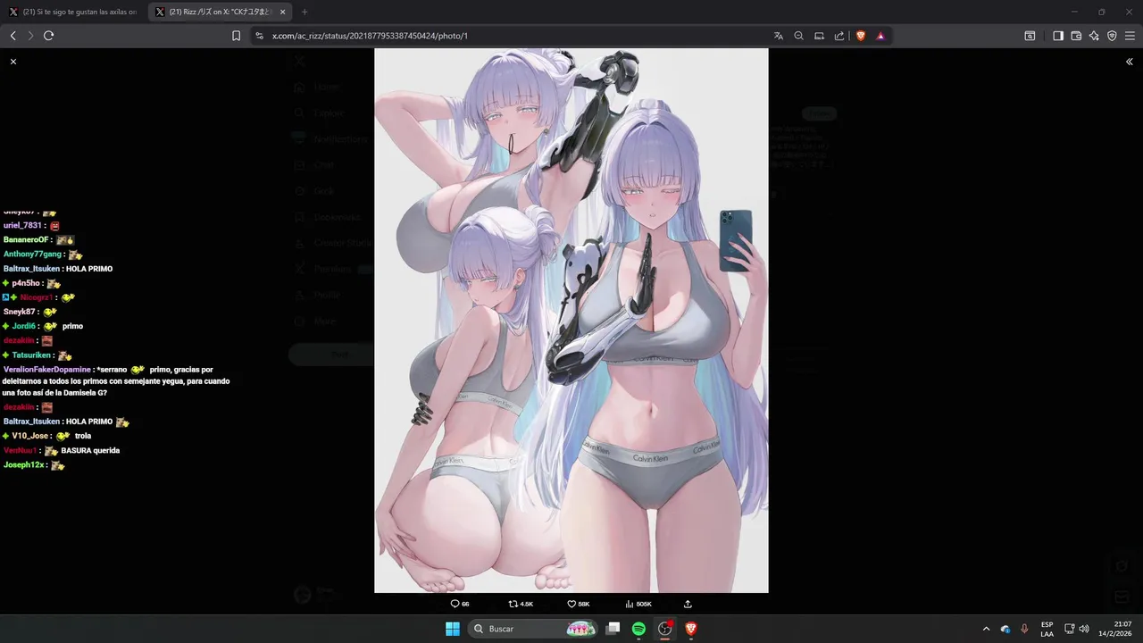Open picture-in-picture icon in address bar
This screenshot has width=1143, height=643.
click(x=819, y=36)
